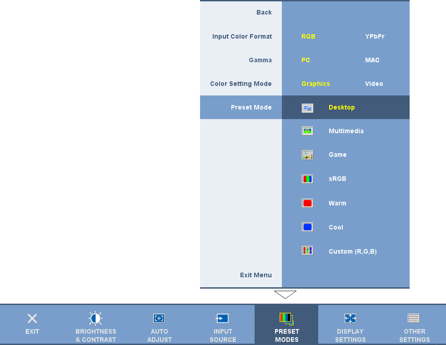Click the down-pointing triangle below the menu
Image resolution: width=446 pixels, height=345 pixels.
click(x=286, y=295)
